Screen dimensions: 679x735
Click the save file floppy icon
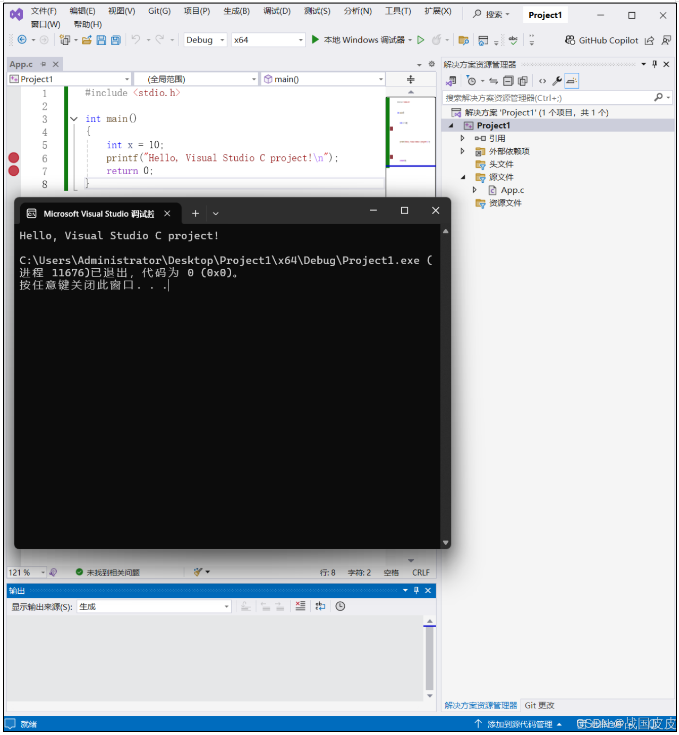pos(101,40)
